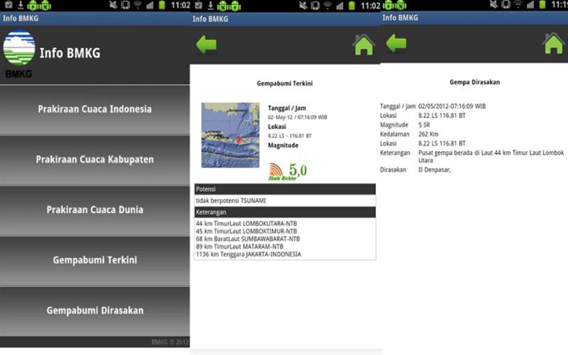Screen dimensions: 568x355
Task: Tap home icon on Gempa Dirasakan screen
Action: pyautogui.click(x=554, y=43)
